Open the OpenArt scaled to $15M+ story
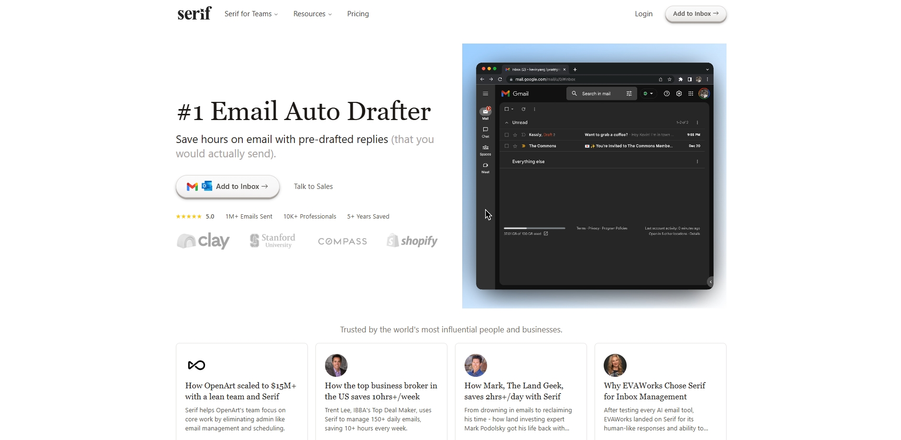 click(241, 391)
